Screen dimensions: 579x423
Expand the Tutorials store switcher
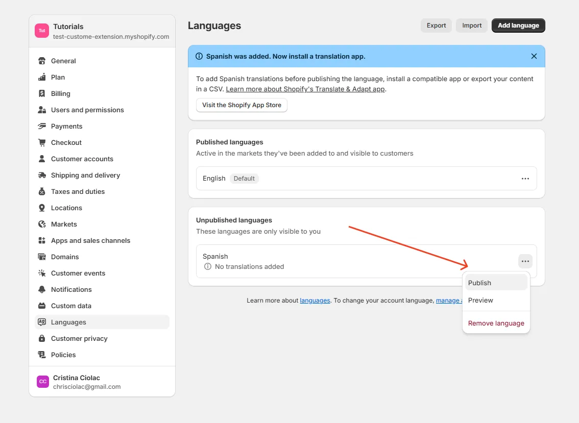102,31
